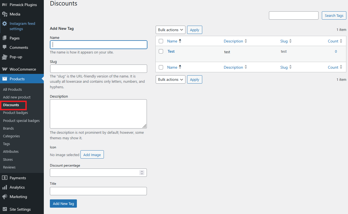
Task: Click into Discount percentage field
Action: [x=98, y=173]
